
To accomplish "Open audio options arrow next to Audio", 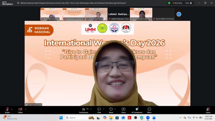I will pyautogui.click(x=12, y=109).
